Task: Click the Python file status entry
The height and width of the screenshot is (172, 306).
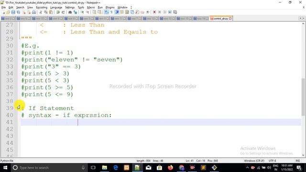Action: (7, 161)
